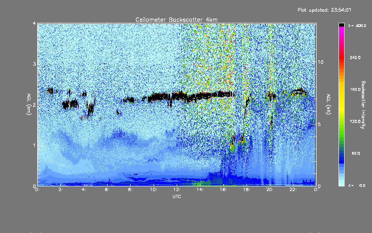Click the "4:" UTC tick label
Image resolution: width=372 pixels, height=233 pixels.
(84, 190)
